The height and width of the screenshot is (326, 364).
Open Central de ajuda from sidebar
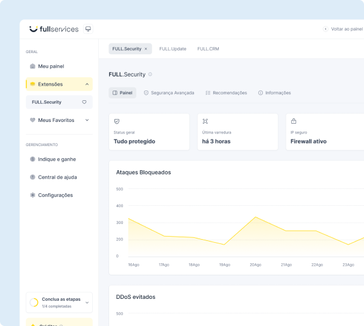click(57, 177)
